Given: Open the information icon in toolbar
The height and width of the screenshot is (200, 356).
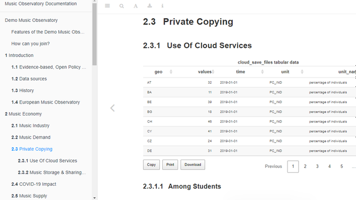Looking at the screenshot, I should pos(163,6).
